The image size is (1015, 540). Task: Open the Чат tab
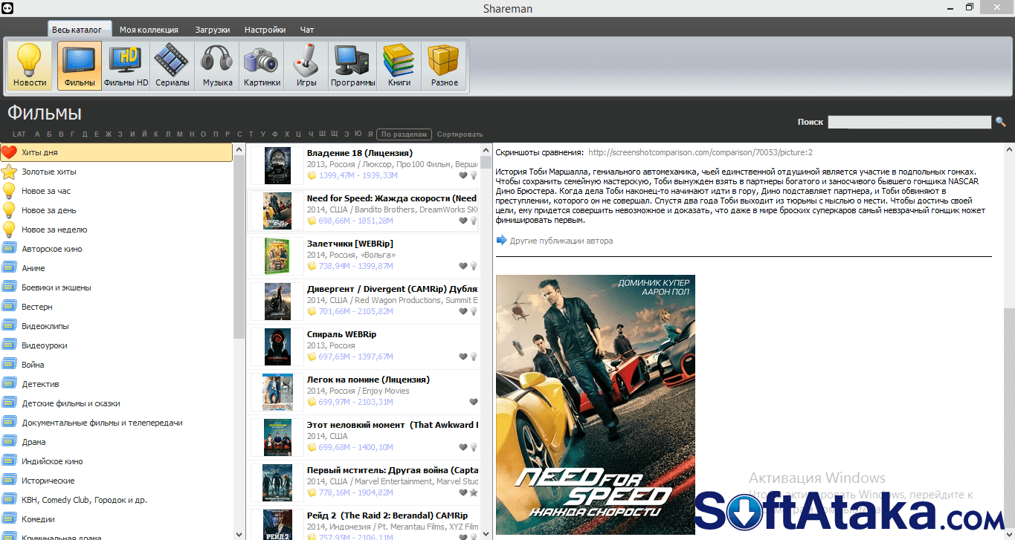click(307, 30)
